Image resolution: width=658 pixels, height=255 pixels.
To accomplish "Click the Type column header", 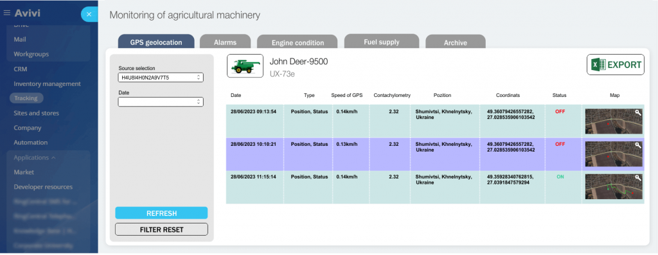I will click(309, 96).
